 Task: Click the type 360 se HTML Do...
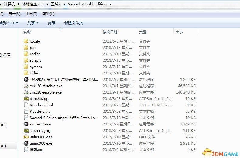point(155,105)
